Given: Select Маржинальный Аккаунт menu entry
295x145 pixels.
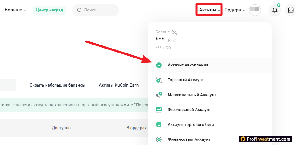Looking at the screenshot, I should (210, 95).
